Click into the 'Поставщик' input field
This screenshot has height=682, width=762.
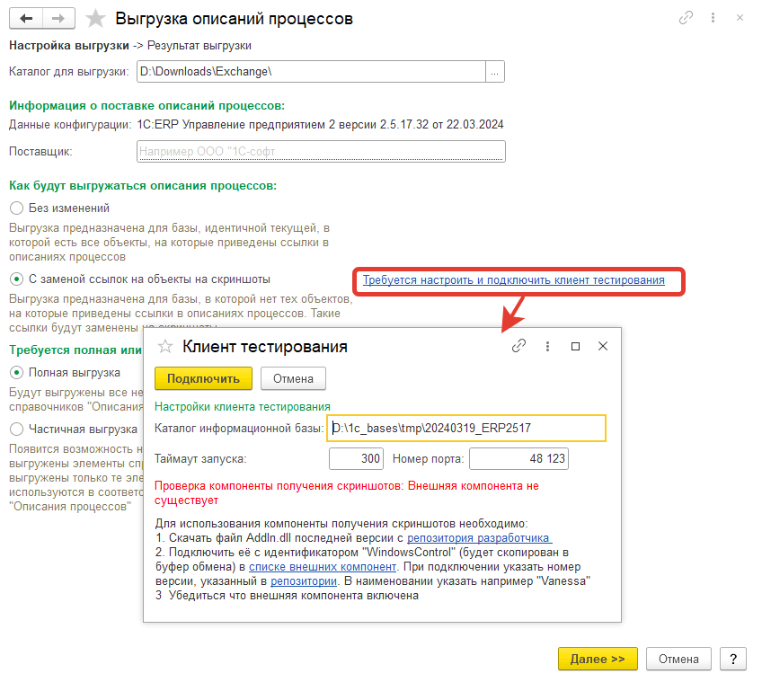pyautogui.click(x=321, y=151)
